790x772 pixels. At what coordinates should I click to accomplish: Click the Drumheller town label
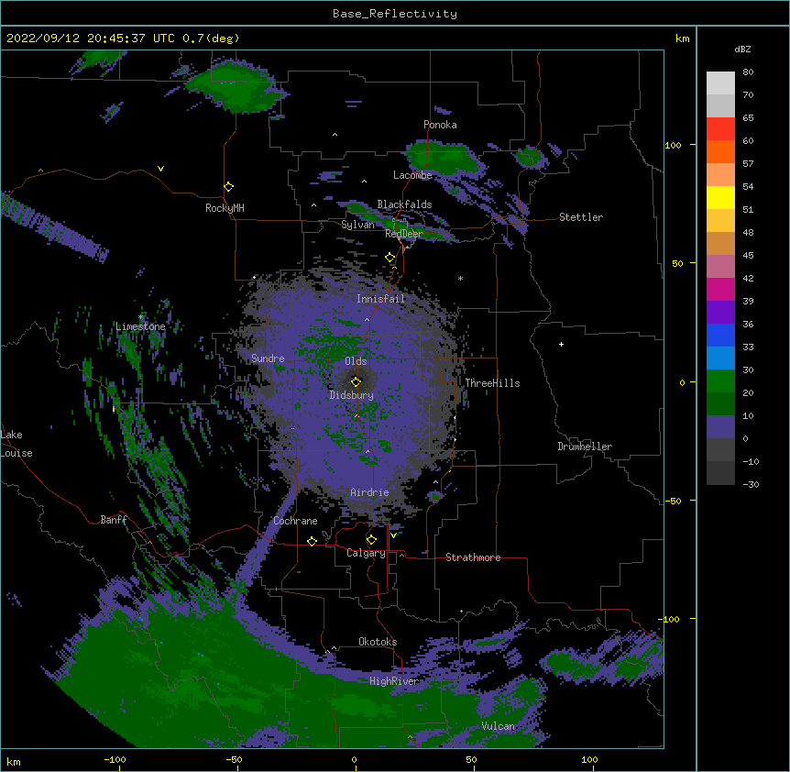585,447
